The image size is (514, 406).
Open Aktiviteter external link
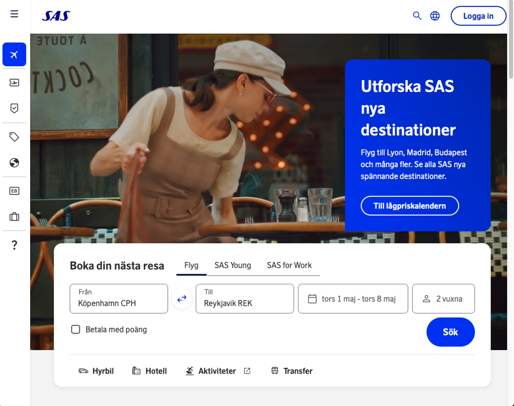tap(218, 371)
